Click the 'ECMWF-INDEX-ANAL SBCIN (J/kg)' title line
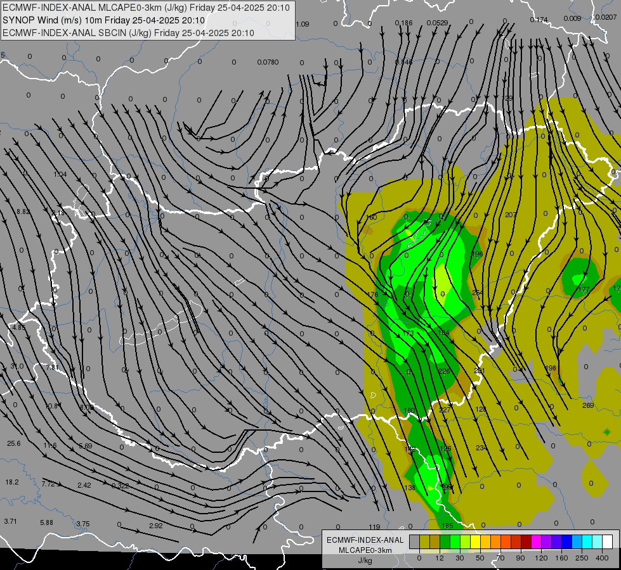Screen dimensions: 621x570 pyautogui.click(x=128, y=33)
